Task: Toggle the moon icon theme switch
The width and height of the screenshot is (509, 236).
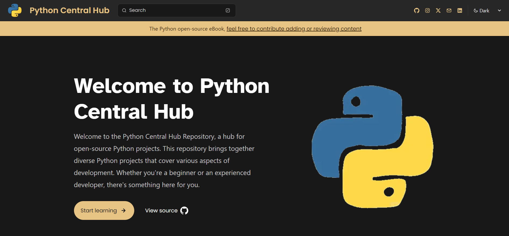Action: (x=476, y=10)
